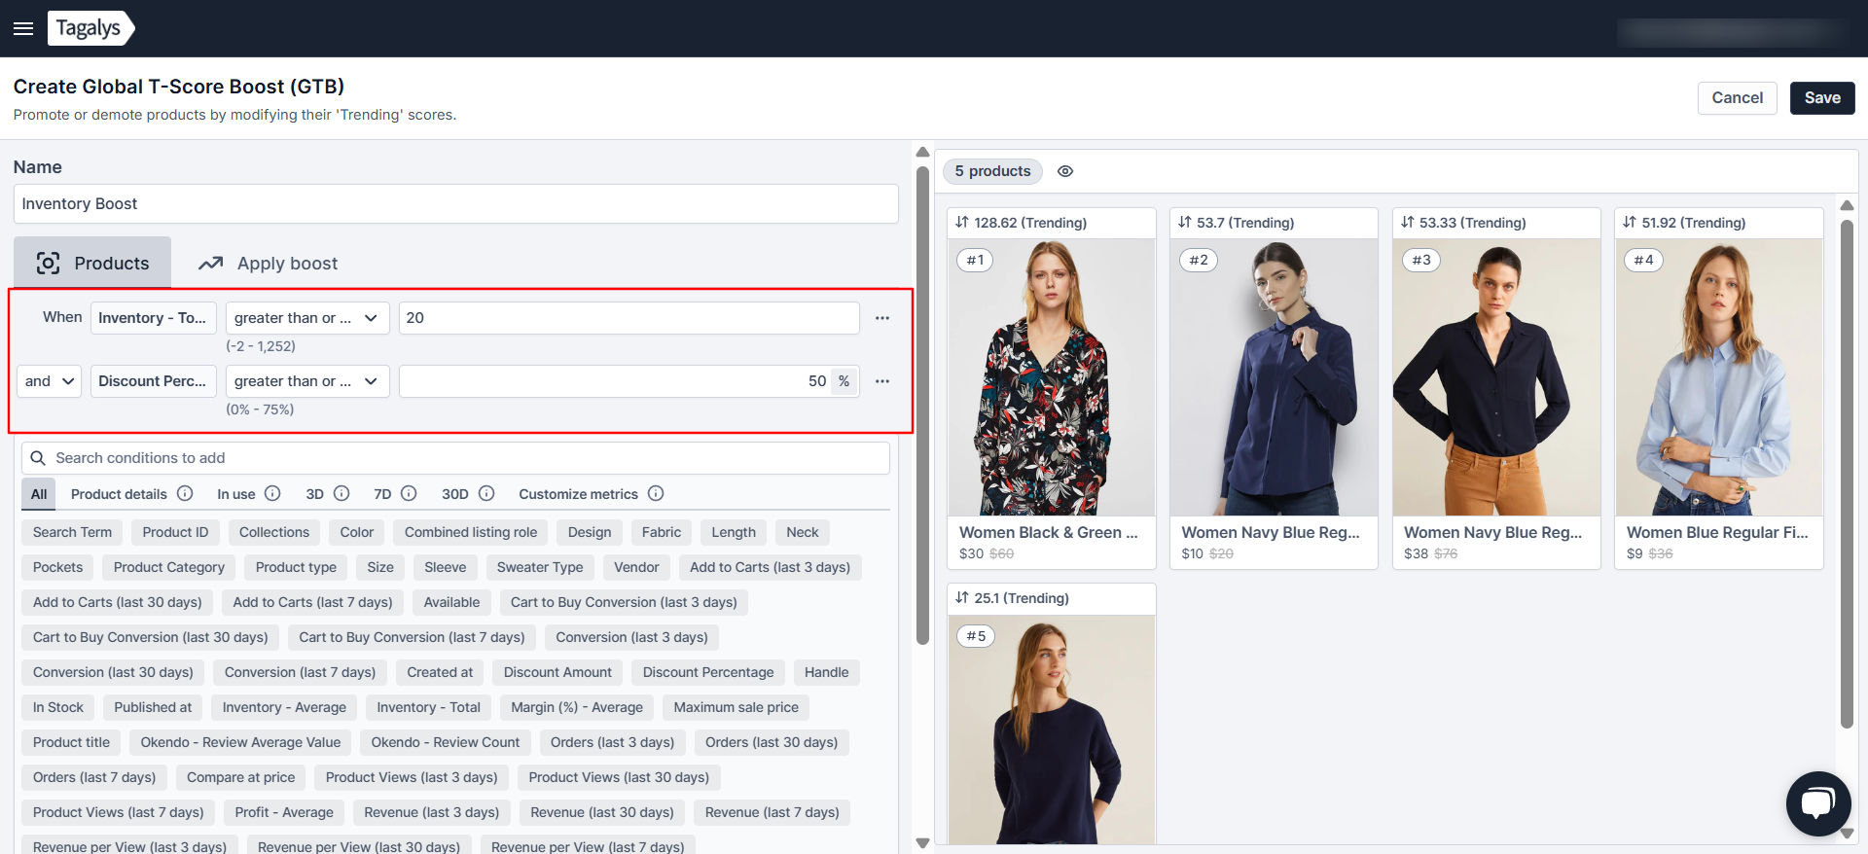Show info icon next to 30D
The width and height of the screenshot is (1868, 854).
[486, 494]
